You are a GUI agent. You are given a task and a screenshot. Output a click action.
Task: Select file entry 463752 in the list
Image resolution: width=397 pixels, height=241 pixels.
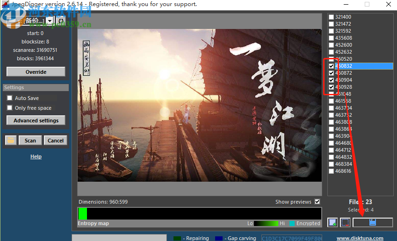click(344, 115)
